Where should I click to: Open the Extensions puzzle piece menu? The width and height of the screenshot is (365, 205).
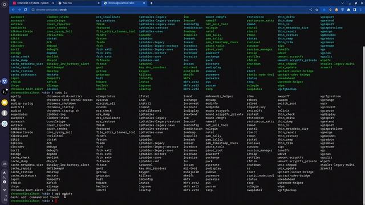[348, 10]
